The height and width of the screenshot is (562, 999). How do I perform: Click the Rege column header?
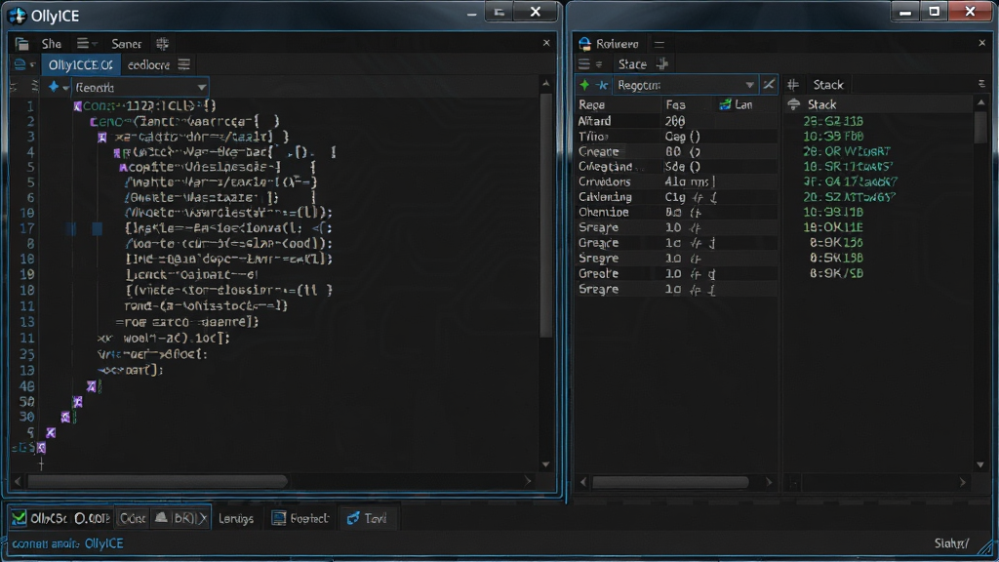pos(591,104)
